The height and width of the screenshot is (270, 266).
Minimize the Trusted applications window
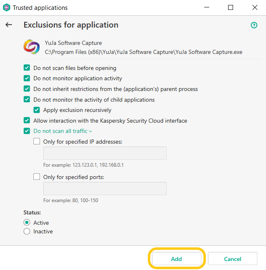(x=207, y=7)
